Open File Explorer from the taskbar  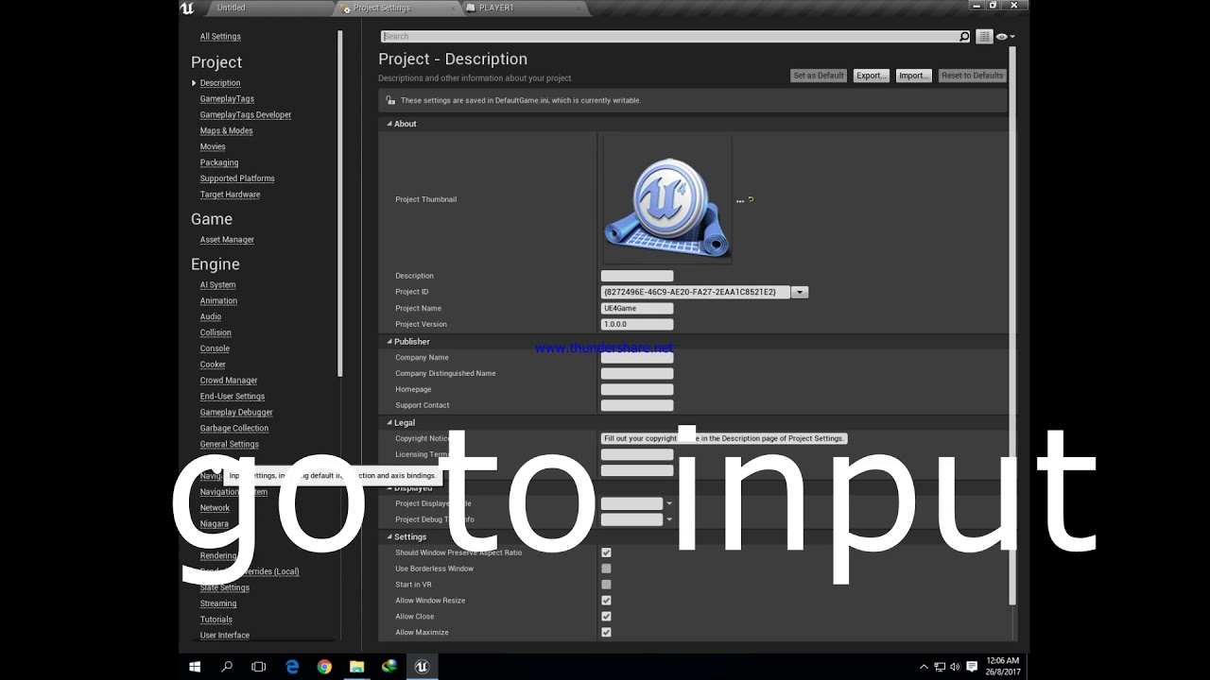click(356, 667)
